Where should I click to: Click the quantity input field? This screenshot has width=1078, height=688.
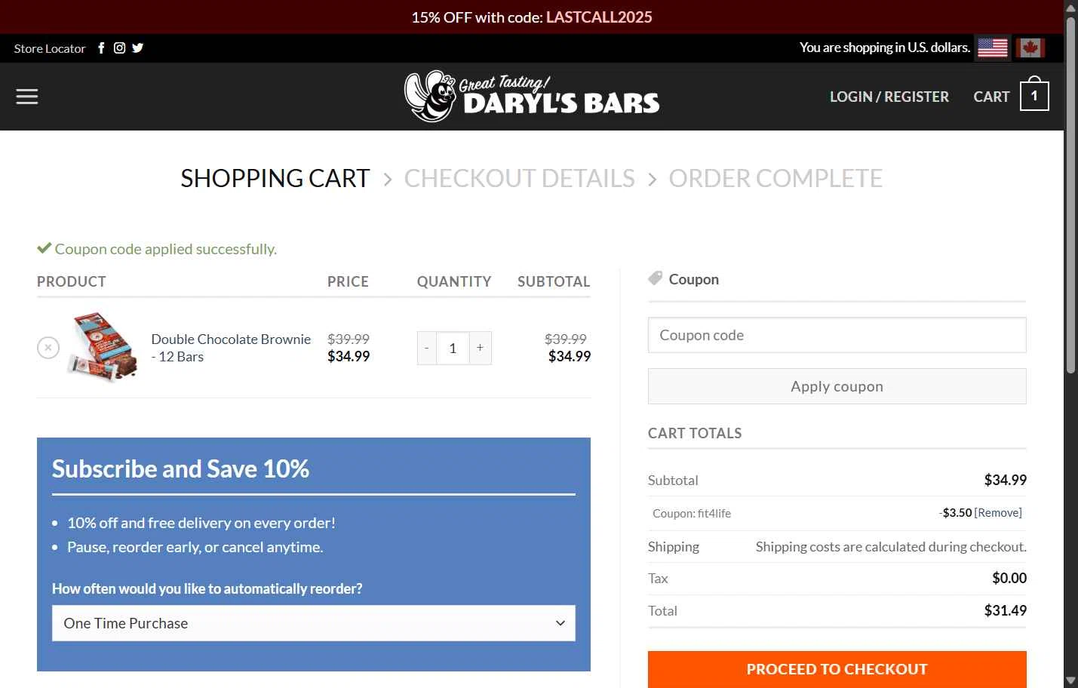(x=453, y=348)
